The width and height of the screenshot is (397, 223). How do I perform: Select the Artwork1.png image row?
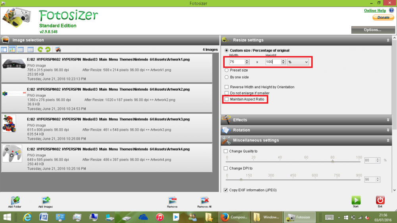[x=107, y=68]
